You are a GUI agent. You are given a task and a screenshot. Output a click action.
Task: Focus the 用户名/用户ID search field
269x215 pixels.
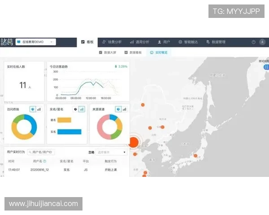pyautogui.click(x=41, y=152)
